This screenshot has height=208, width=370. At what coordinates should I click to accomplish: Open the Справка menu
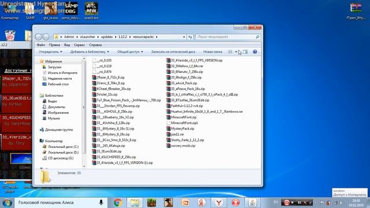coord(95,45)
